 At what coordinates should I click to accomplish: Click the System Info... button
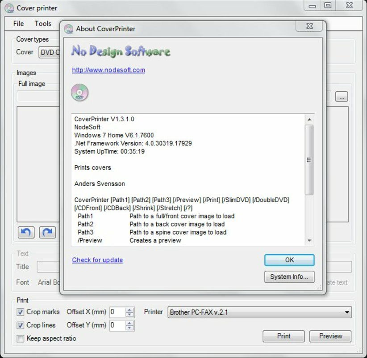click(x=289, y=277)
